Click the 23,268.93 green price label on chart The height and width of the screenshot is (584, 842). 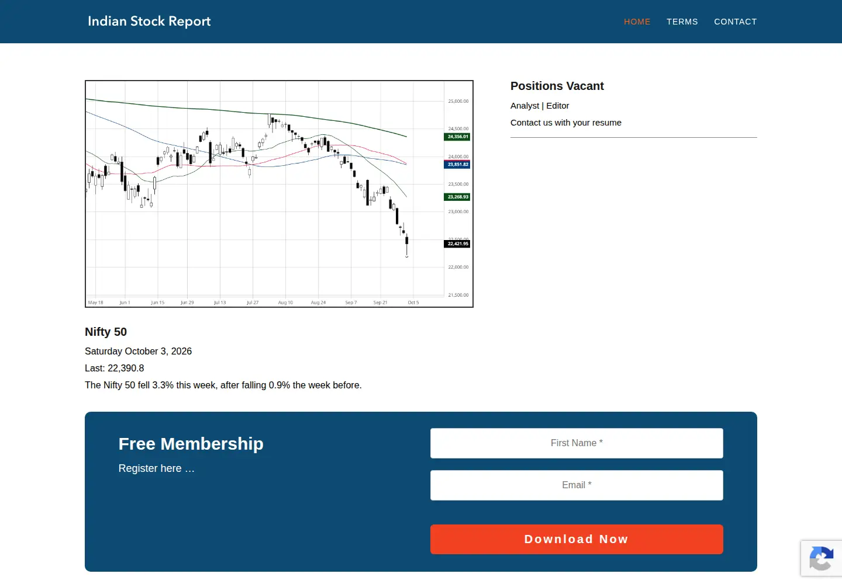point(457,197)
